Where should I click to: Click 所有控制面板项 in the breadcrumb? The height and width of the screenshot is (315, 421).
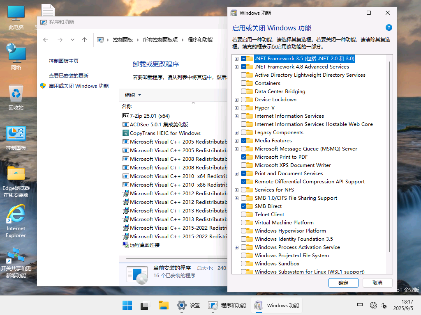160,40
